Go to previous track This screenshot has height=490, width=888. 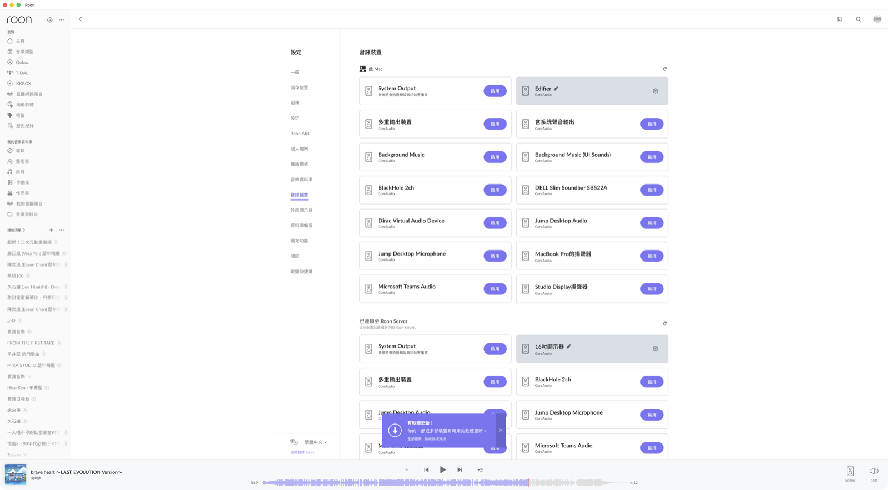click(x=426, y=470)
